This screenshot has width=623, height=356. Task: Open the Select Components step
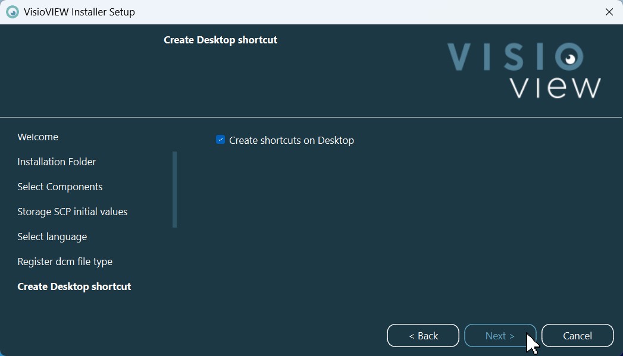(x=60, y=187)
